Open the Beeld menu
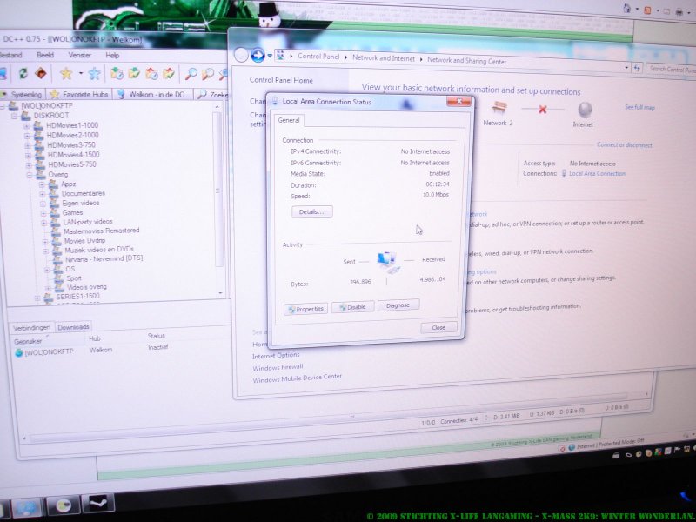Image resolution: width=696 pixels, height=522 pixels. tap(45, 55)
